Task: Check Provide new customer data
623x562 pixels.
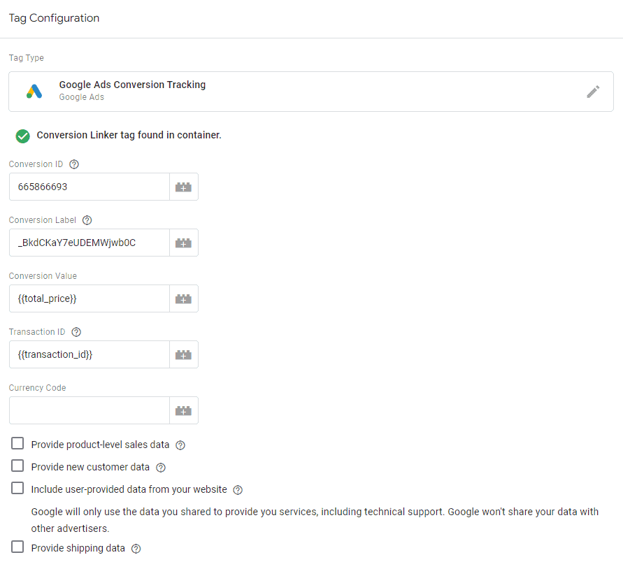Action: (17, 466)
